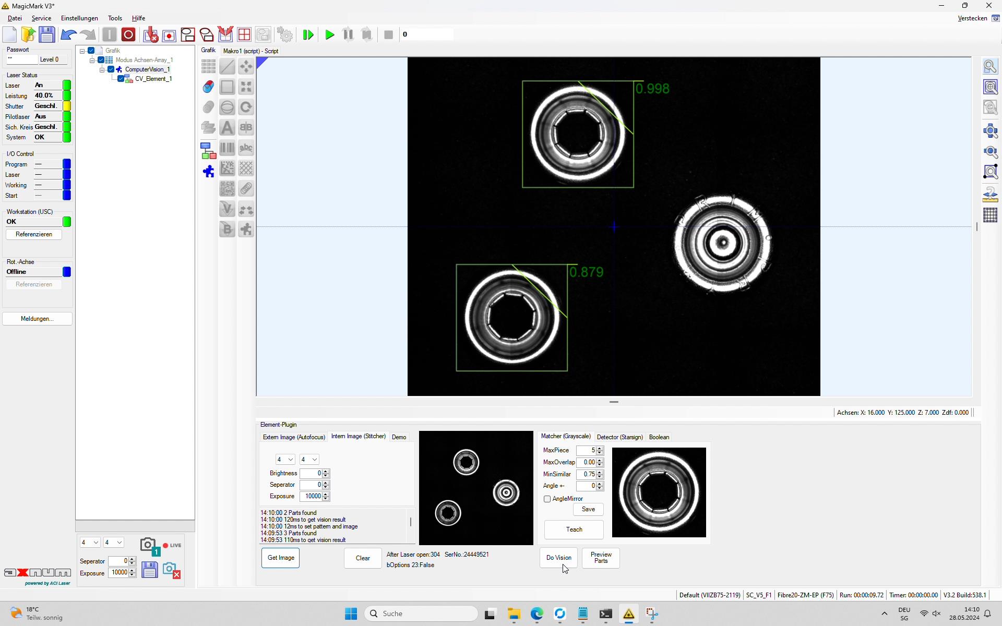
Task: Click the undo arrow icon
Action: (68, 35)
